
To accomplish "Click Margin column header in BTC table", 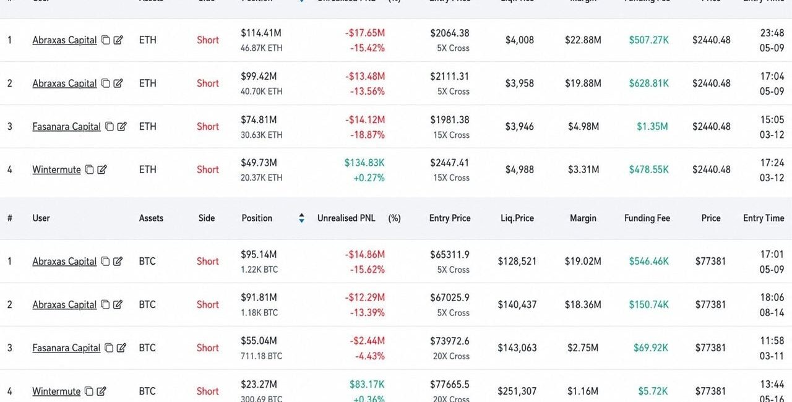I will click(x=583, y=218).
